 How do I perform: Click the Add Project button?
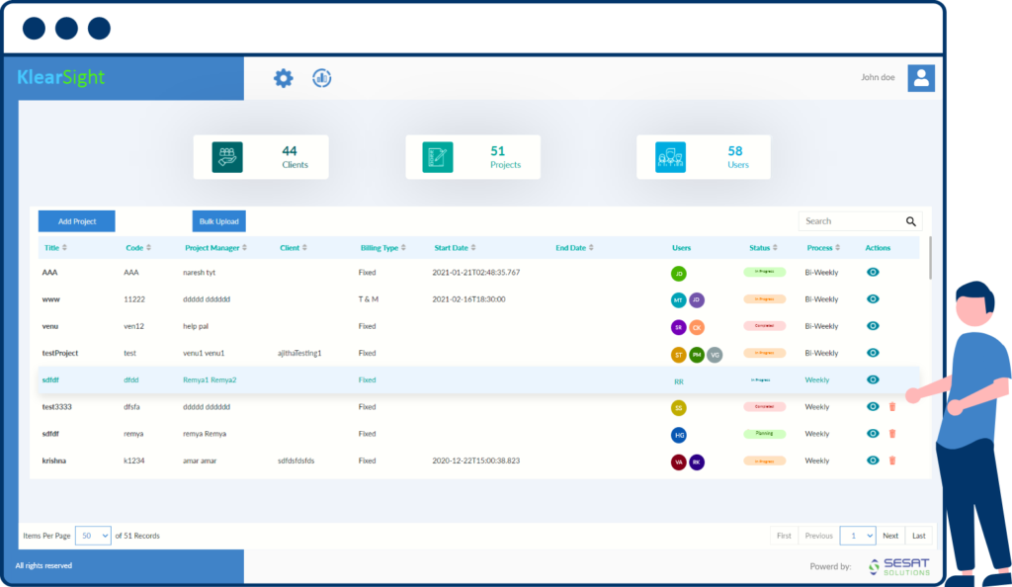pos(77,221)
